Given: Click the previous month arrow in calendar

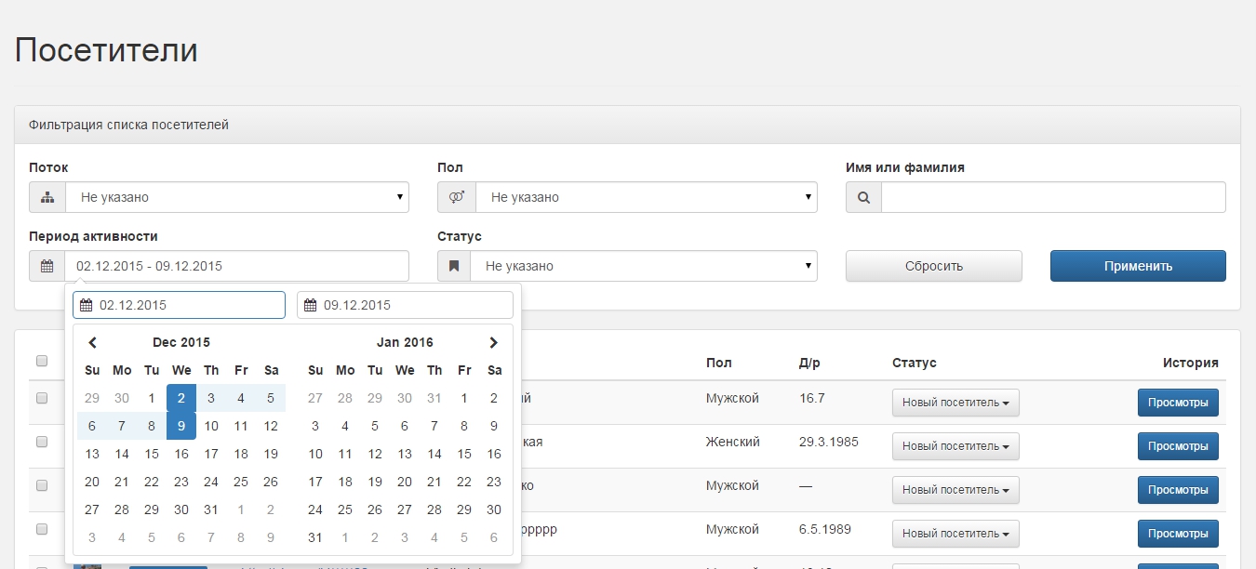Looking at the screenshot, I should 92,342.
